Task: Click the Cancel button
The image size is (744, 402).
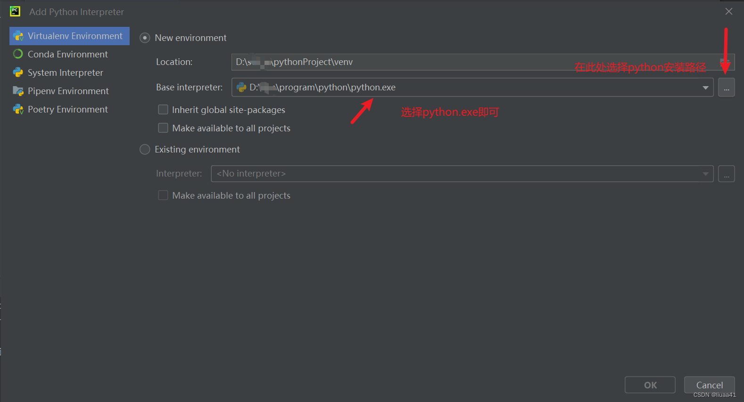Action: [709, 385]
